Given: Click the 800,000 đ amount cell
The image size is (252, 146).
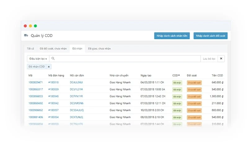Looking at the screenshot, I should [218, 110].
